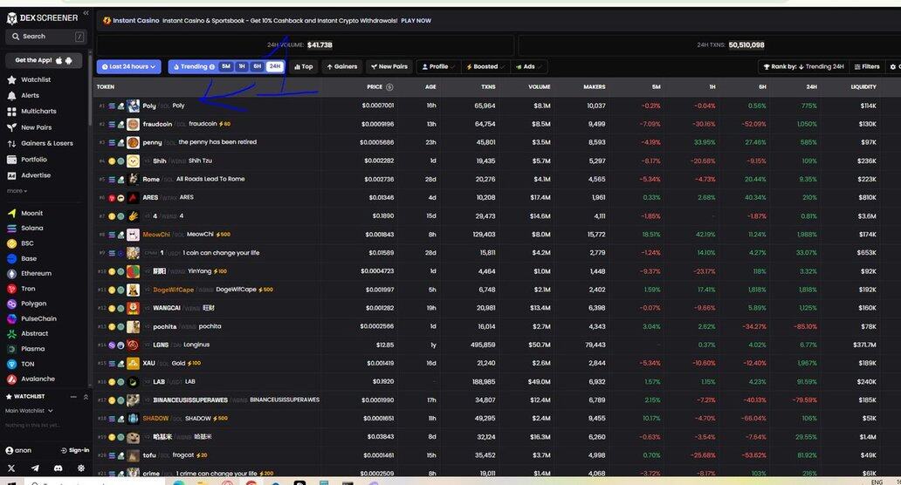Click the Ethereum chain icon

(x=12, y=274)
